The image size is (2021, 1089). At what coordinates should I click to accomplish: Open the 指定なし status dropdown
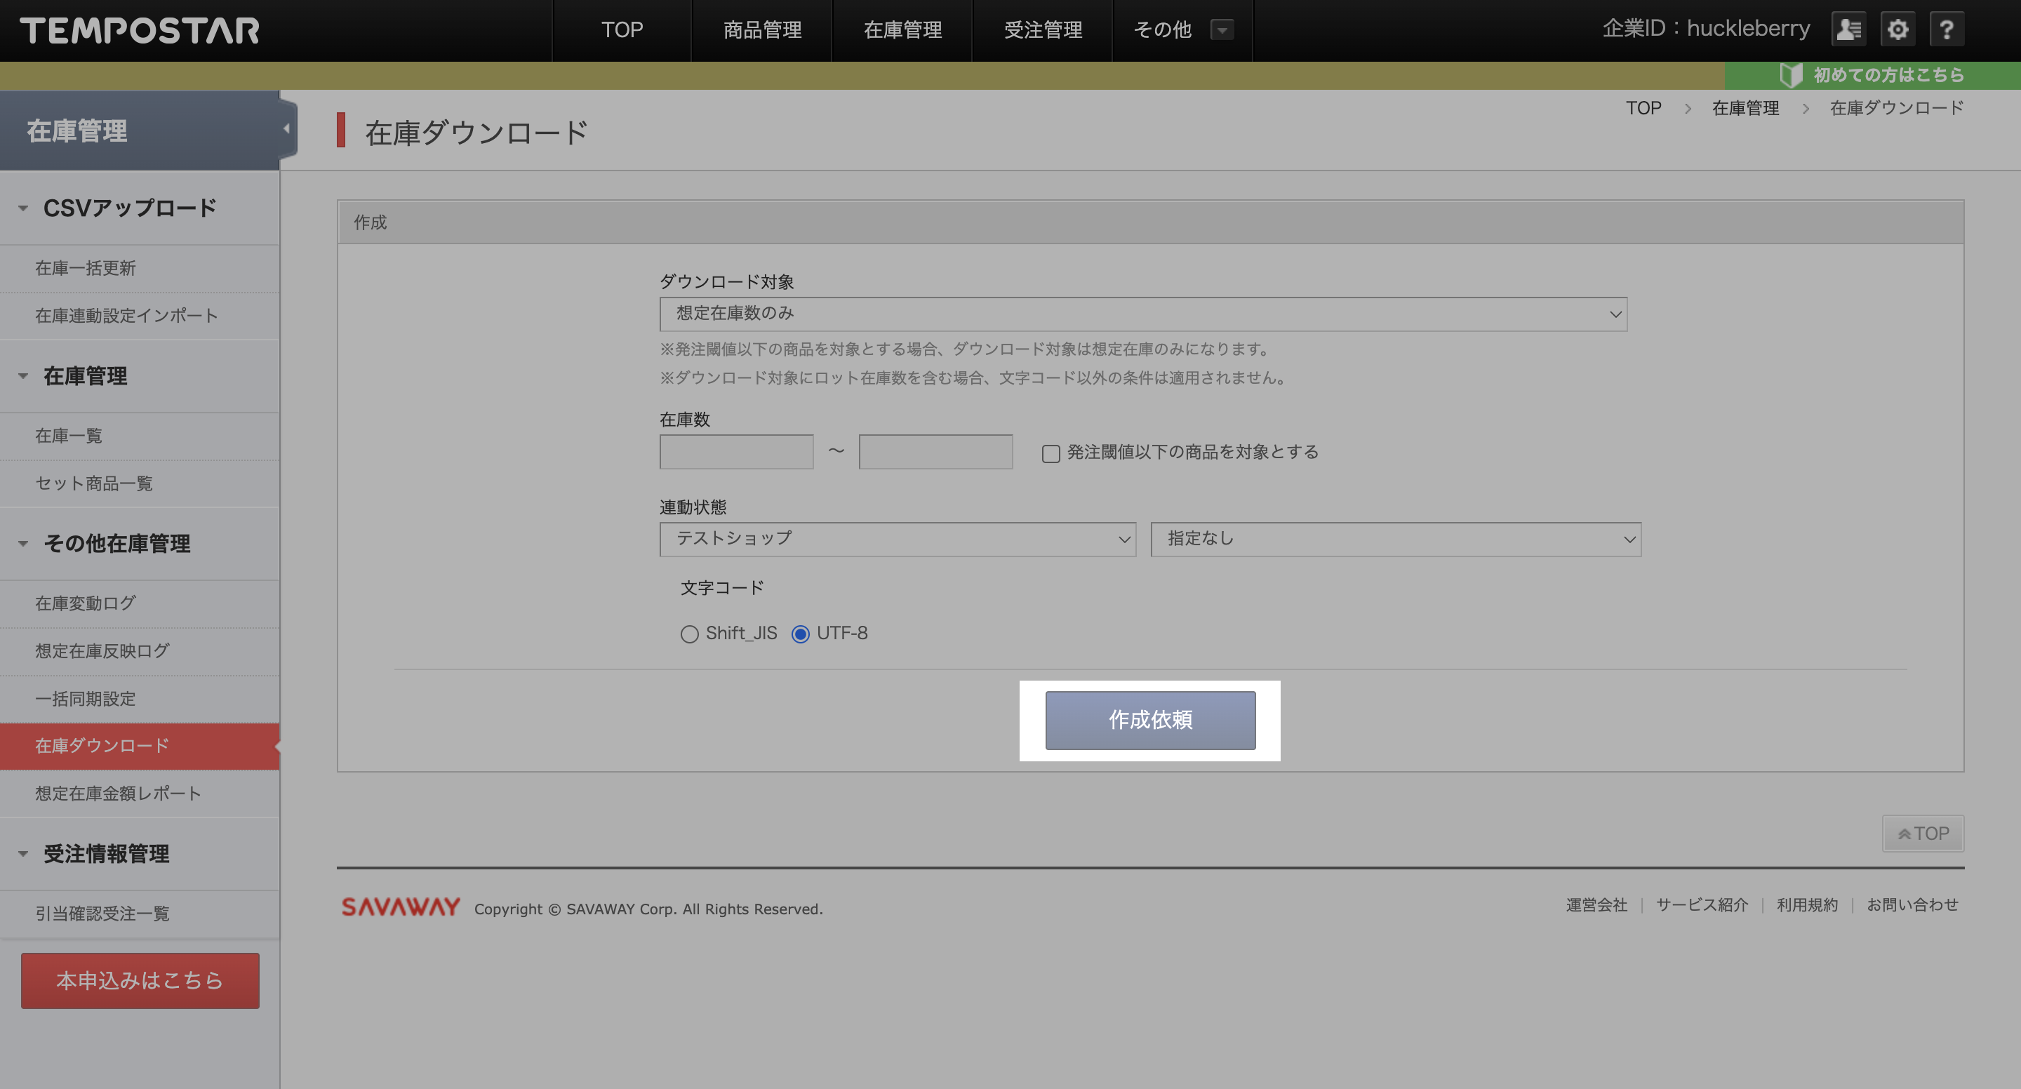click(x=1395, y=539)
